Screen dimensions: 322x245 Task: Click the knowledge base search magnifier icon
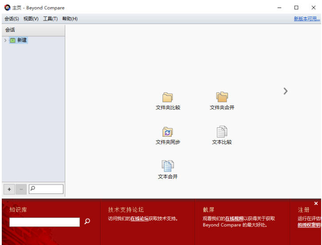87,221
